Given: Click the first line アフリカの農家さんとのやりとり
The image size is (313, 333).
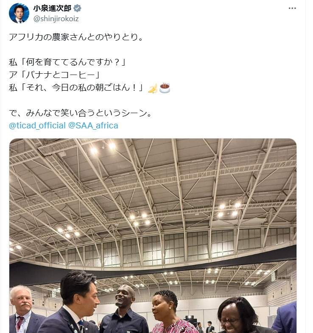Looking at the screenshot, I should click(x=76, y=37).
